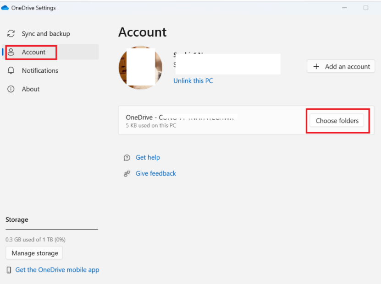Image resolution: width=381 pixels, height=284 pixels.
Task: Click the Account page heading
Action: click(143, 32)
